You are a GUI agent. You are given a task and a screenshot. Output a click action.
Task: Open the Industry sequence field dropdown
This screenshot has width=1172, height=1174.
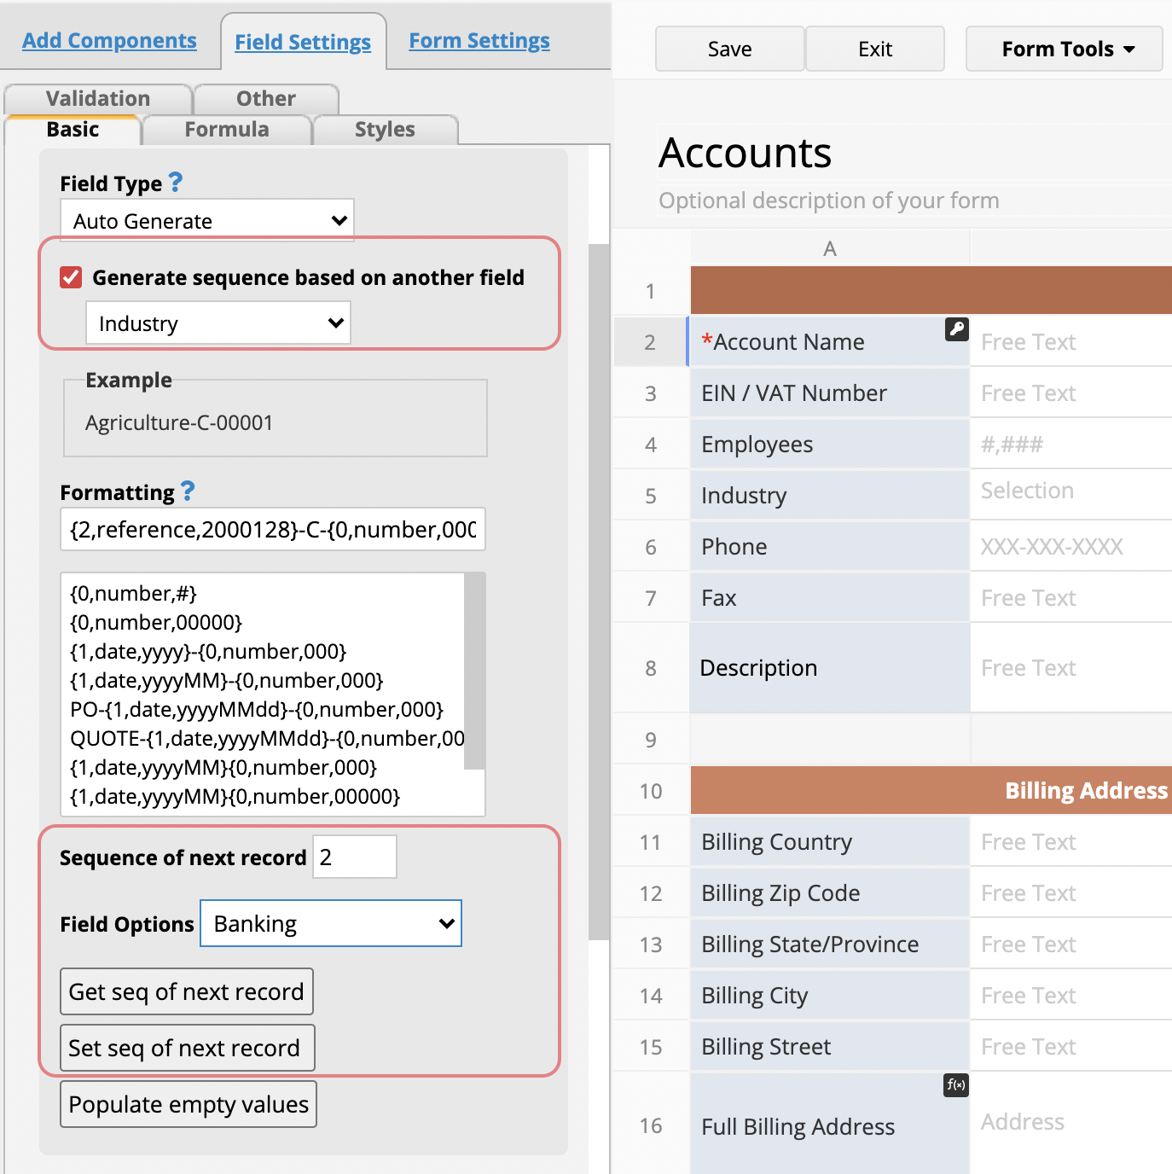pyautogui.click(x=218, y=323)
